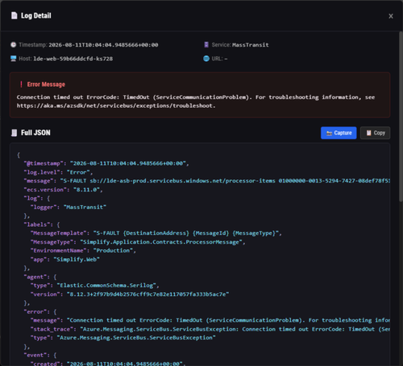Screen dimensions: 403x366
Task: Click the Log Detail document icon
Action: tap(14, 15)
